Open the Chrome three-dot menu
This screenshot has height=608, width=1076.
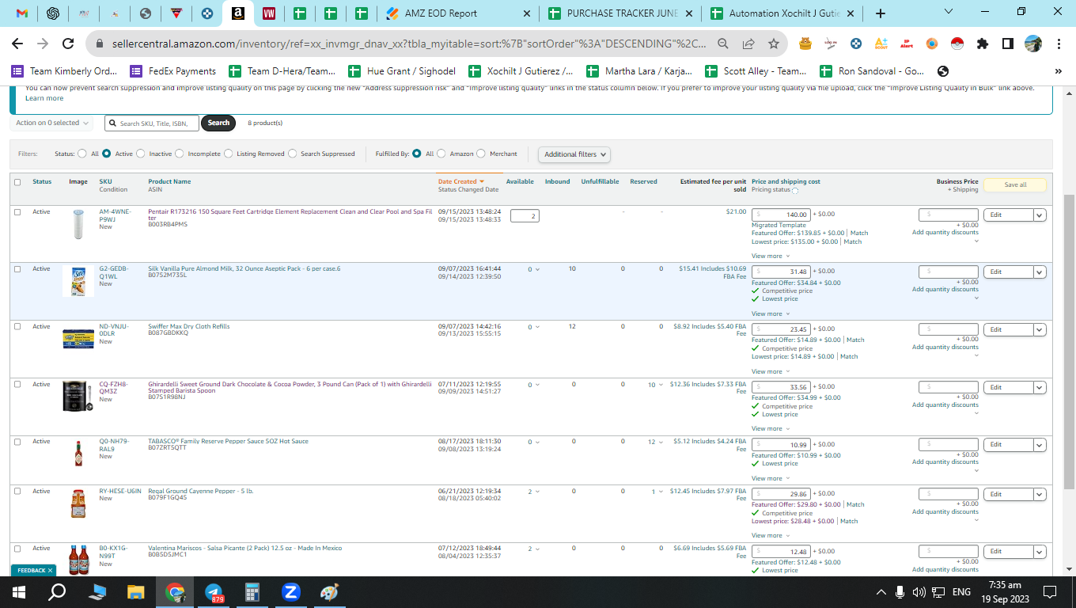pyautogui.click(x=1059, y=44)
